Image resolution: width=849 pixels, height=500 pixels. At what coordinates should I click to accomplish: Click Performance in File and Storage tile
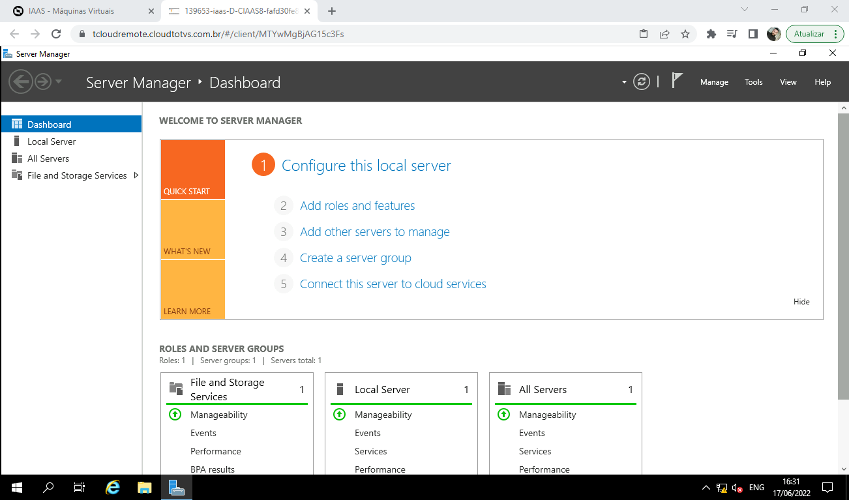click(216, 451)
